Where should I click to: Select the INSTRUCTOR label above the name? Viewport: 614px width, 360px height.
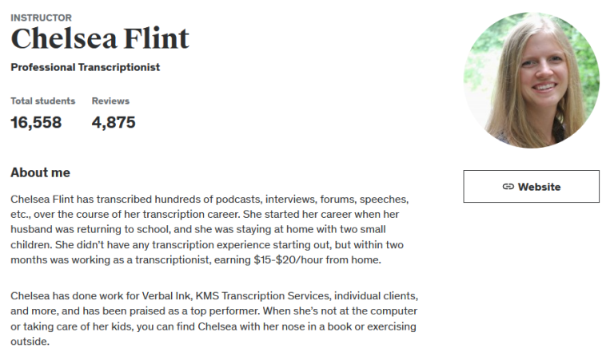[x=41, y=18]
